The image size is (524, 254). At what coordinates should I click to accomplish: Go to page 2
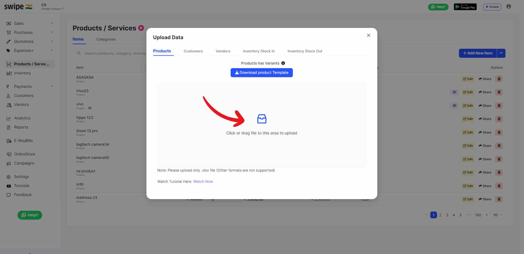pos(440,215)
